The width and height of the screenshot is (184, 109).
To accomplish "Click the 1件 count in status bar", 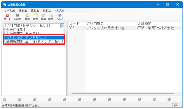I will 176,106.
